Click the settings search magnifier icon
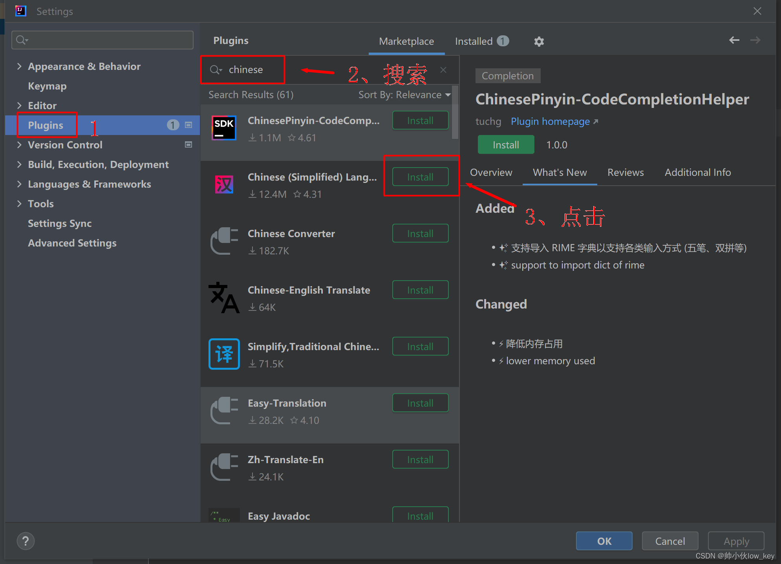Screen dimensions: 781x564 point(22,40)
